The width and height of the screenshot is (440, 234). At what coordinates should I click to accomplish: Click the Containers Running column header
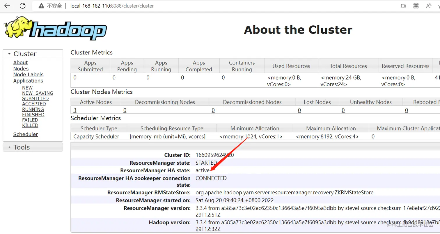[242, 66]
